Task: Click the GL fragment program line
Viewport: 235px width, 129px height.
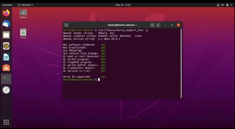Action: click(84, 62)
